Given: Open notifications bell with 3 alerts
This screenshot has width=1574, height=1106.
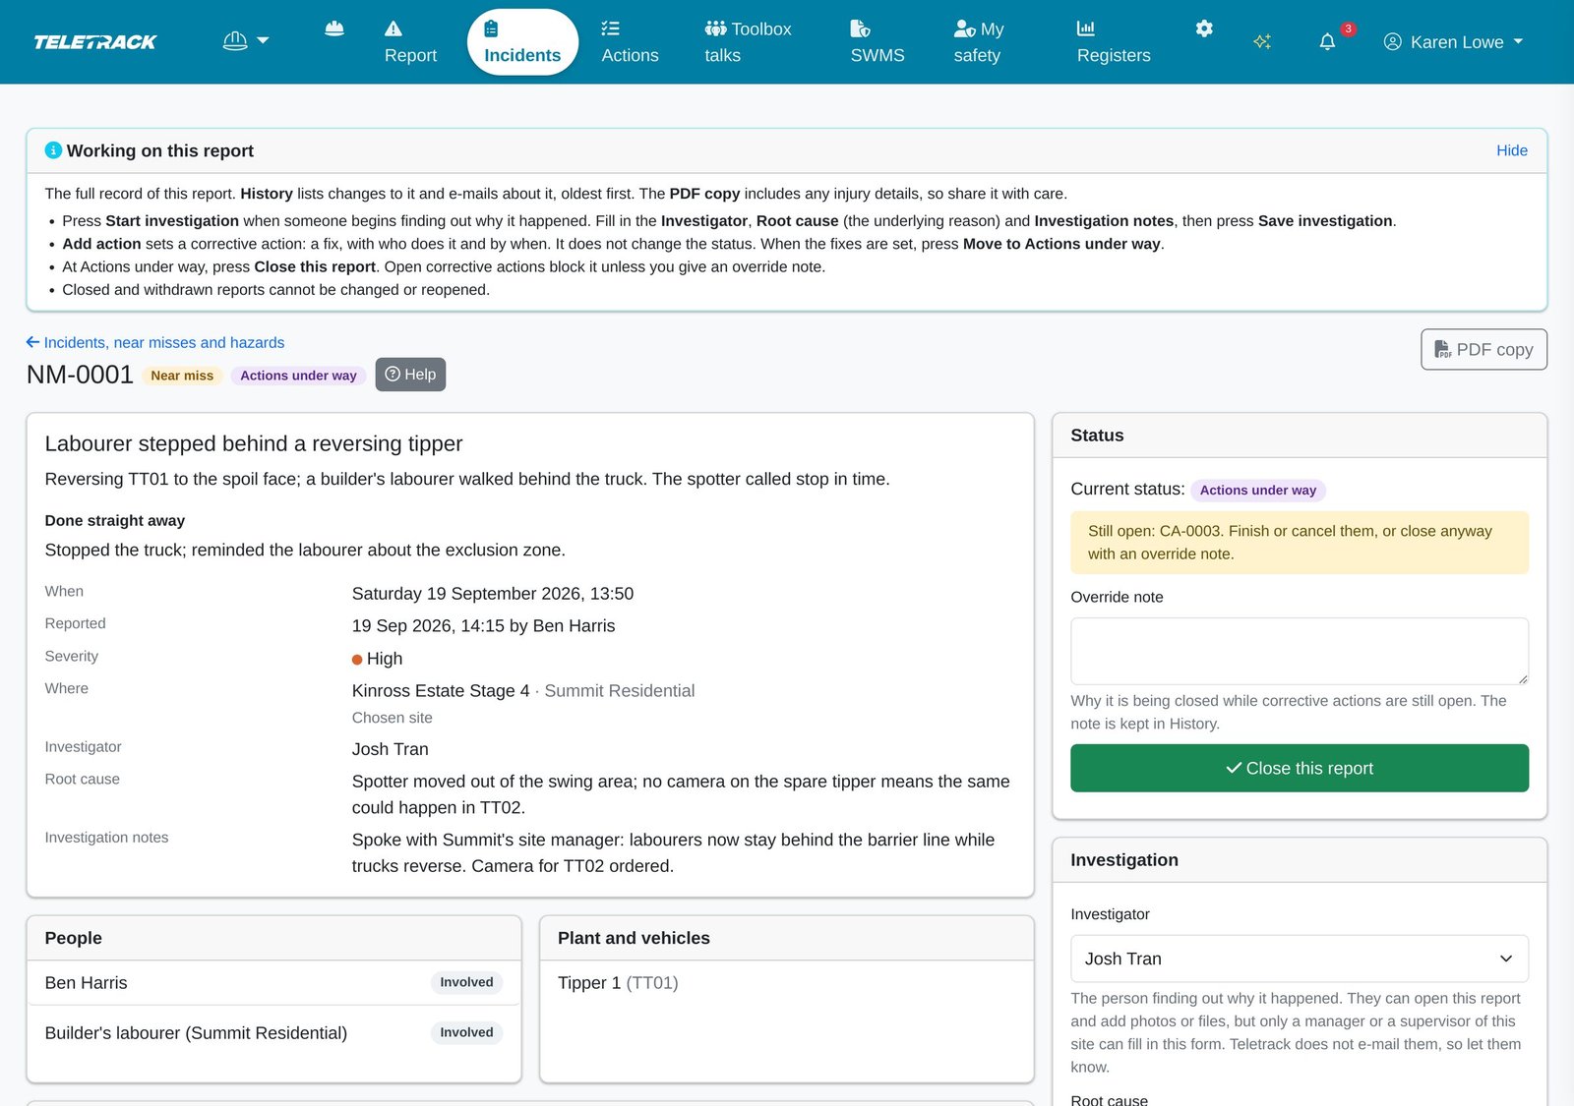Looking at the screenshot, I should coord(1329,41).
